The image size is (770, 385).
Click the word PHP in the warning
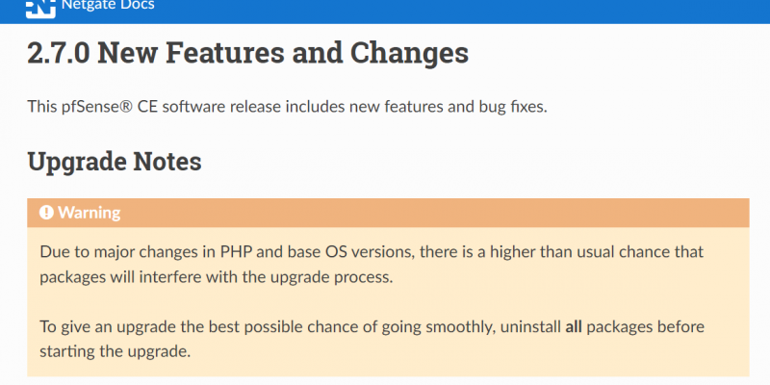pyautogui.click(x=237, y=252)
